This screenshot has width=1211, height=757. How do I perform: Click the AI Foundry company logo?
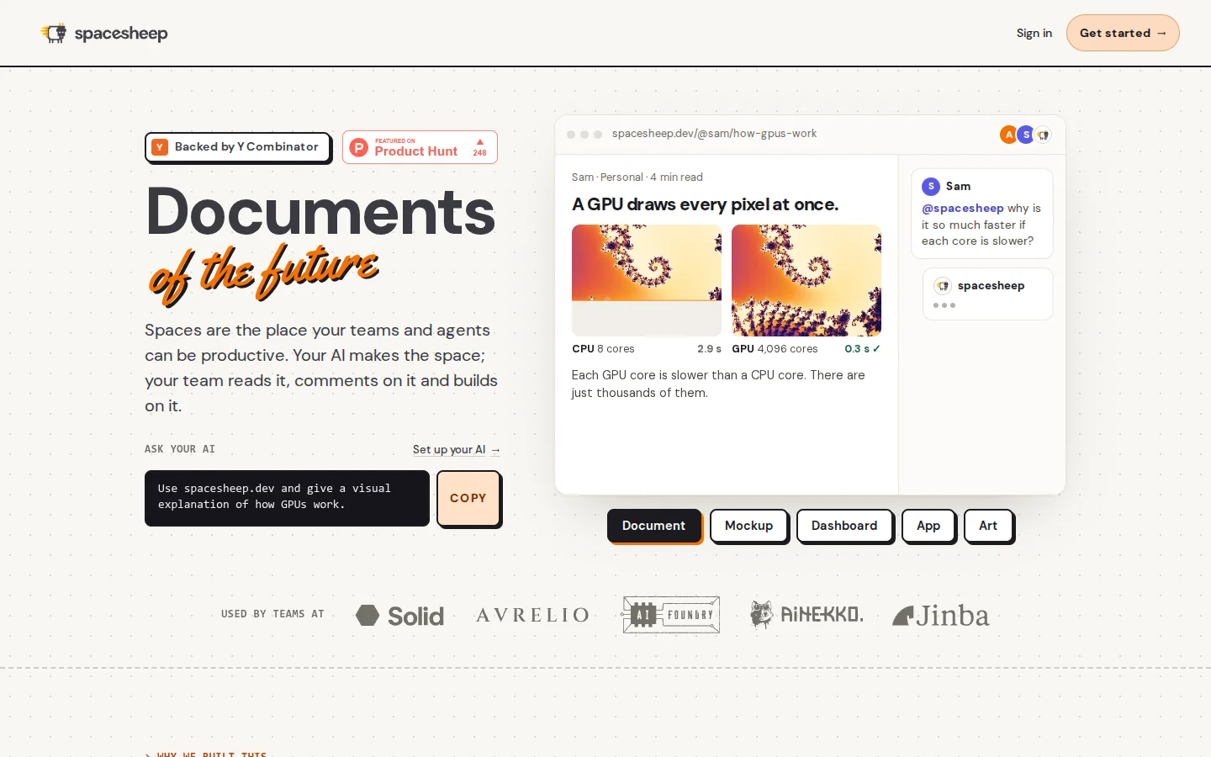tap(671, 615)
